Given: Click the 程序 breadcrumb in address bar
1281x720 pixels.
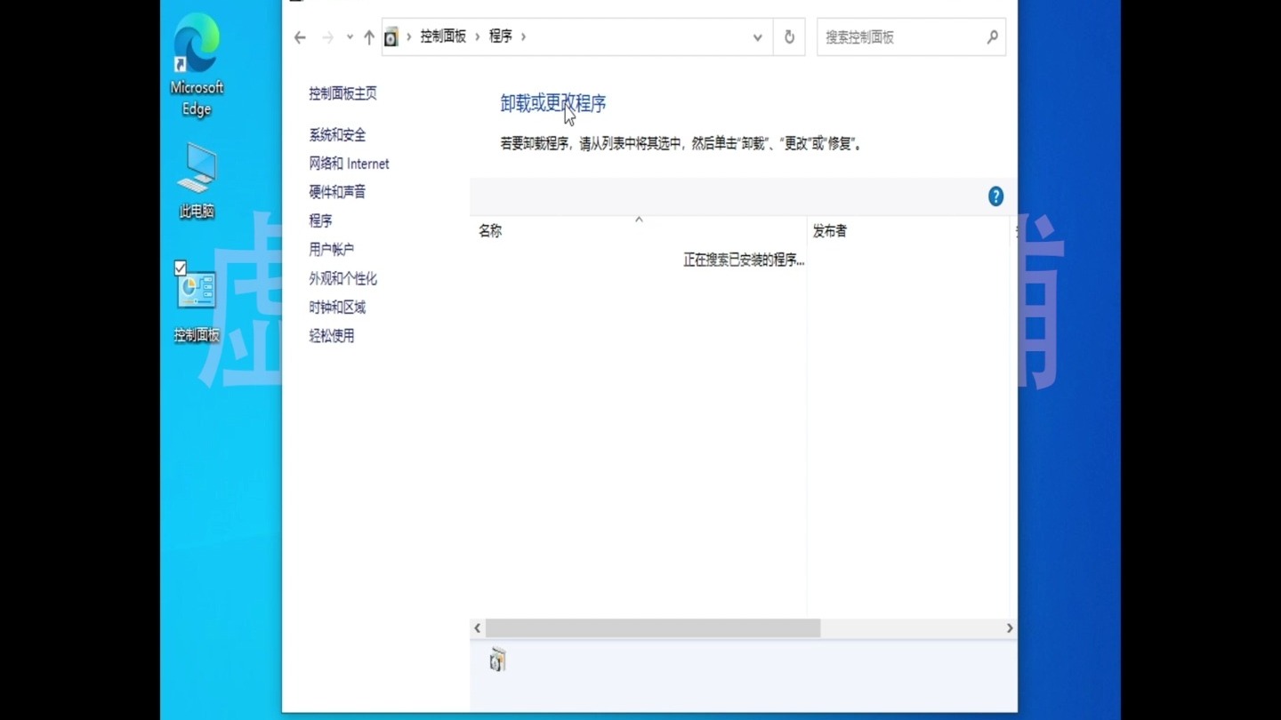Looking at the screenshot, I should pos(501,36).
